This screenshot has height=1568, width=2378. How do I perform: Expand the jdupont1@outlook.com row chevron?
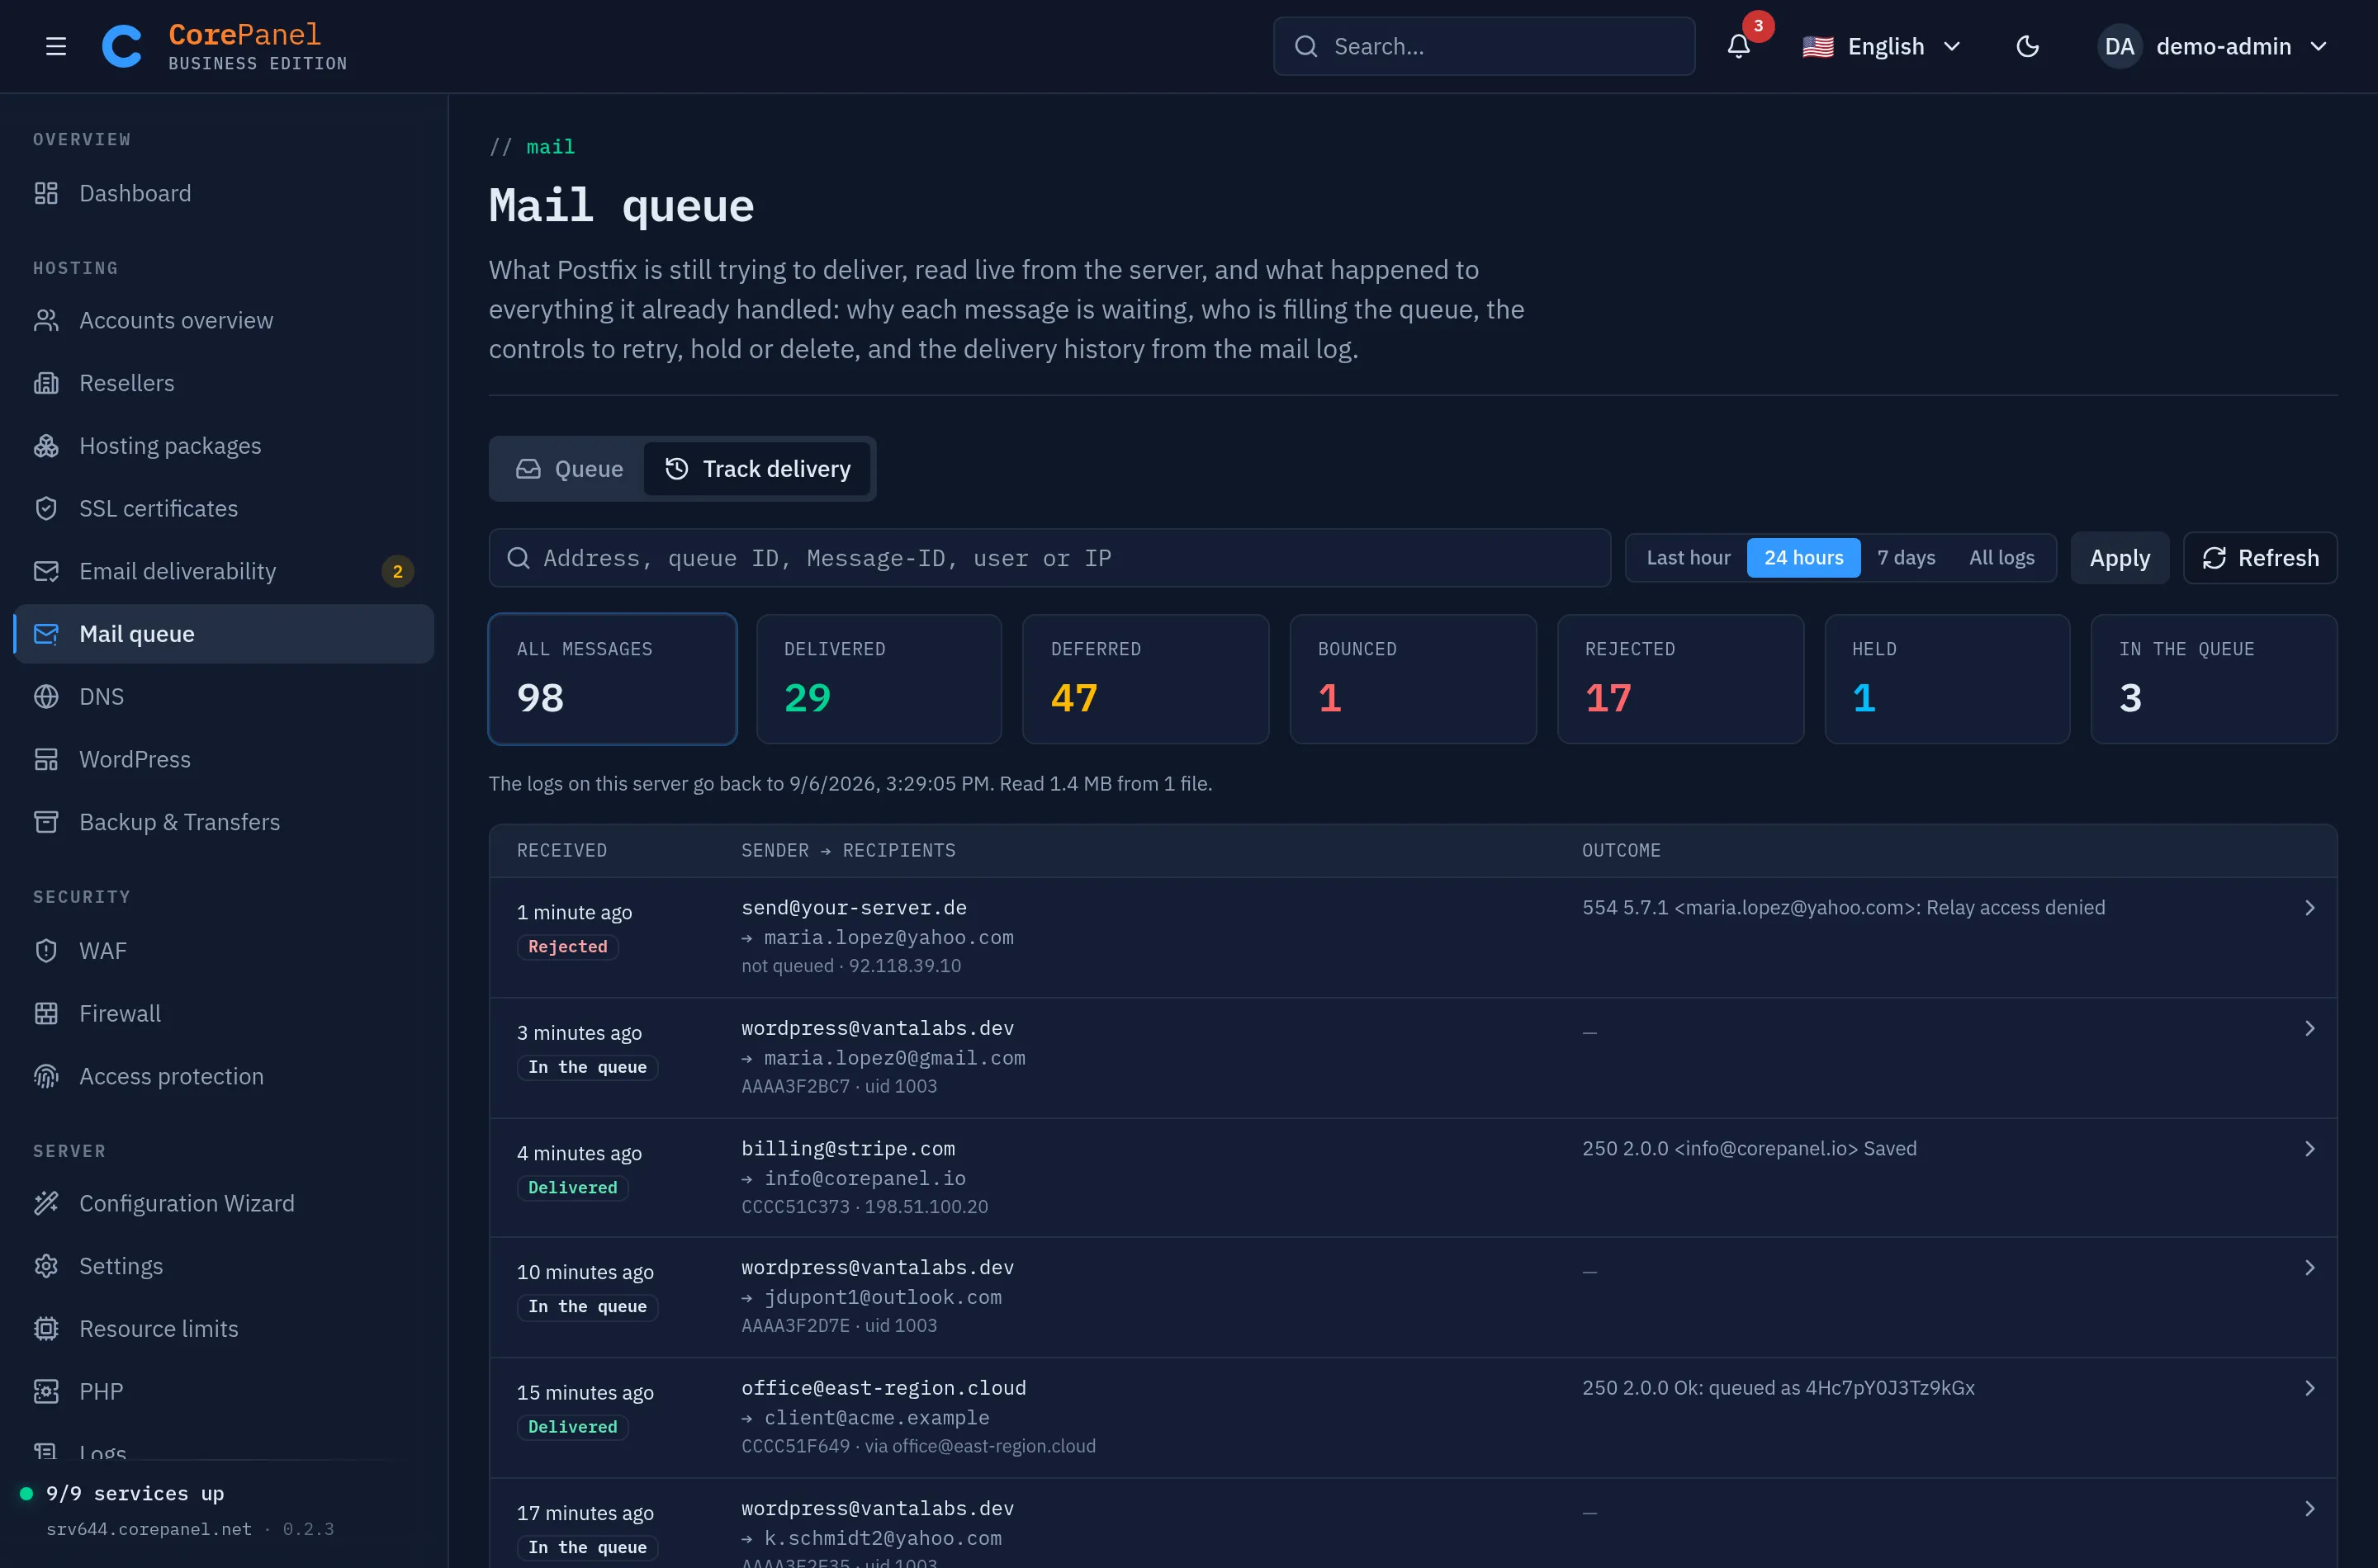[x=2309, y=1268]
